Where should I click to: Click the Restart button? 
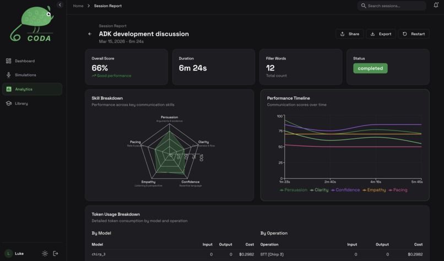414,34
